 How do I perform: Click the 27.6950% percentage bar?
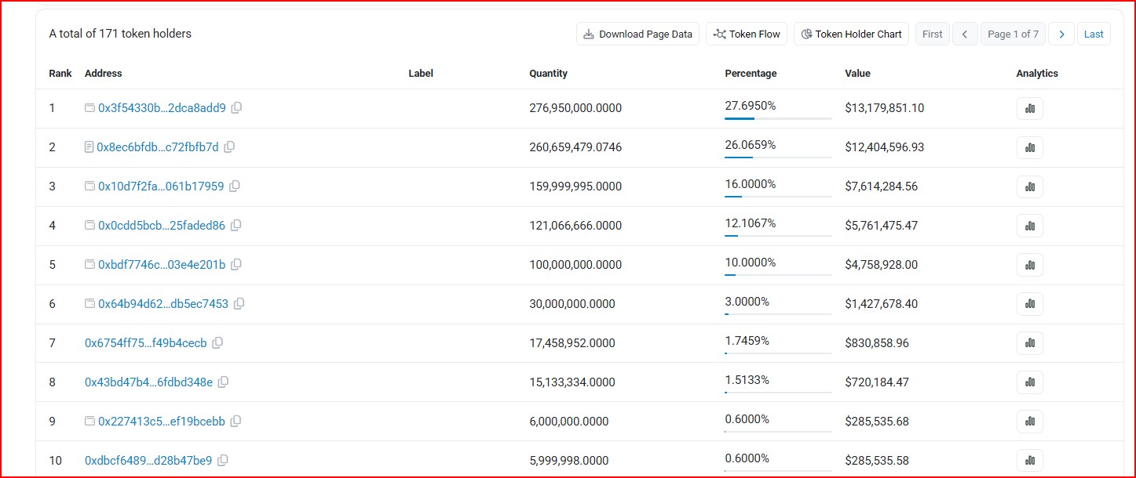(778, 118)
